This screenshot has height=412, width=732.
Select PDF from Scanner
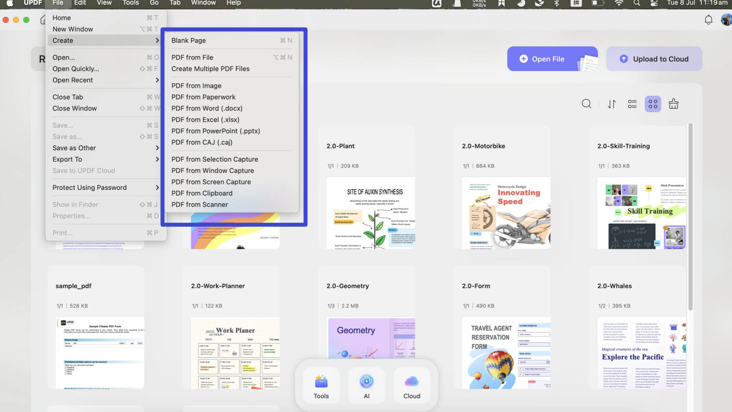[231, 205]
